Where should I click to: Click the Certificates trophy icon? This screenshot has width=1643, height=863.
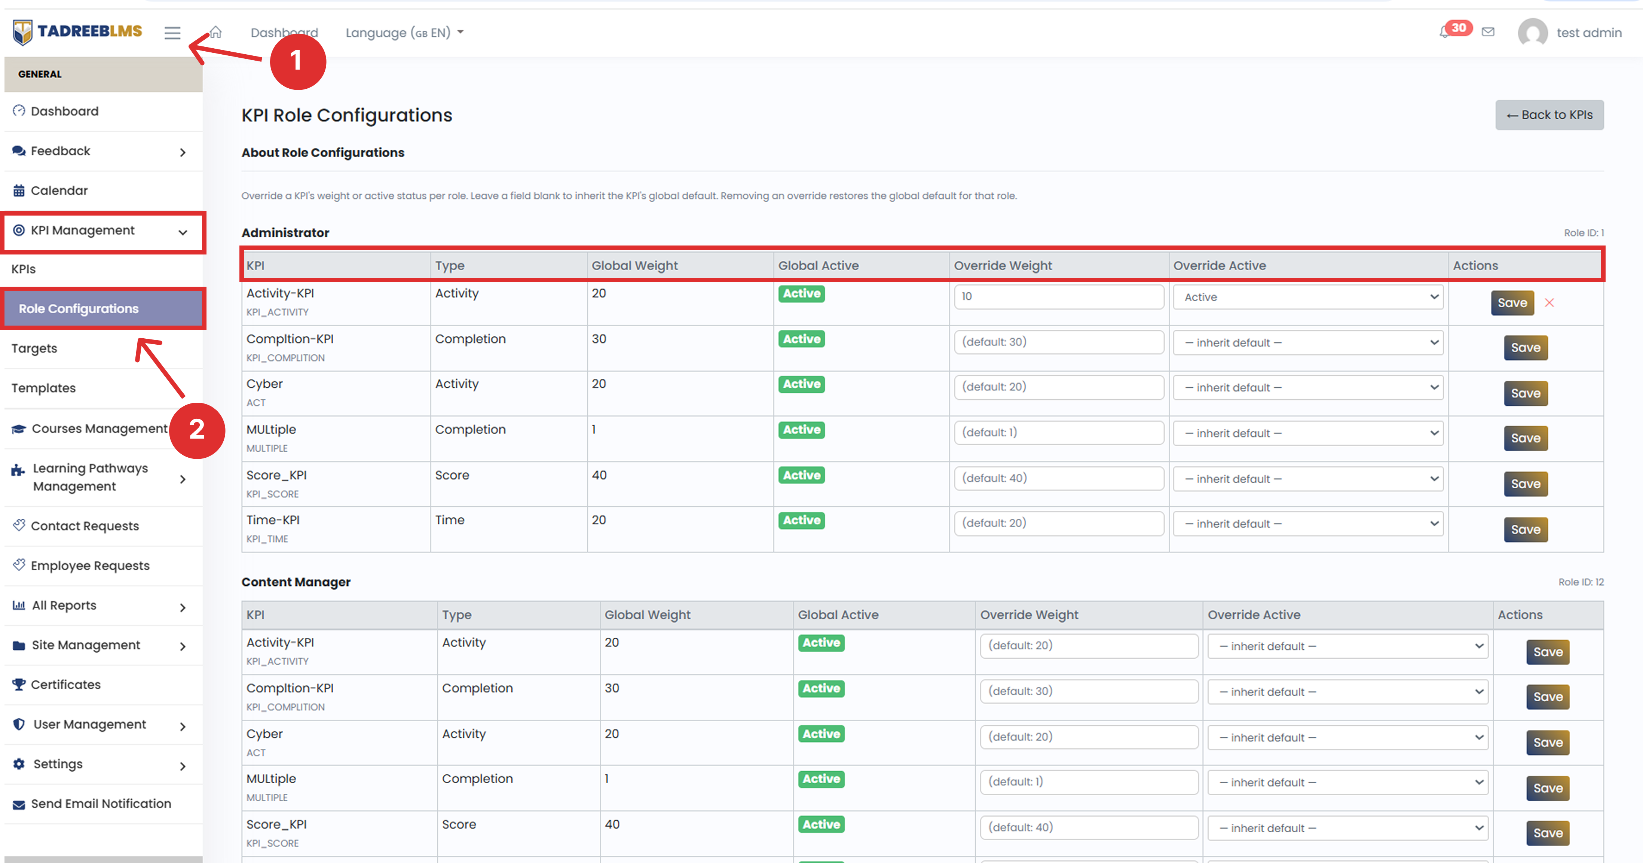[x=19, y=684]
